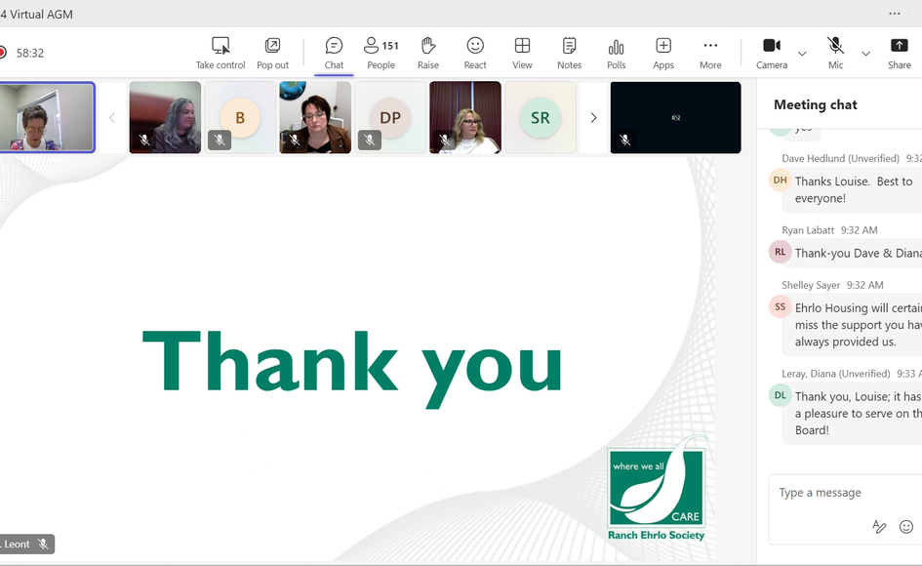
Task: Show next participants with right chevron
Action: click(593, 118)
